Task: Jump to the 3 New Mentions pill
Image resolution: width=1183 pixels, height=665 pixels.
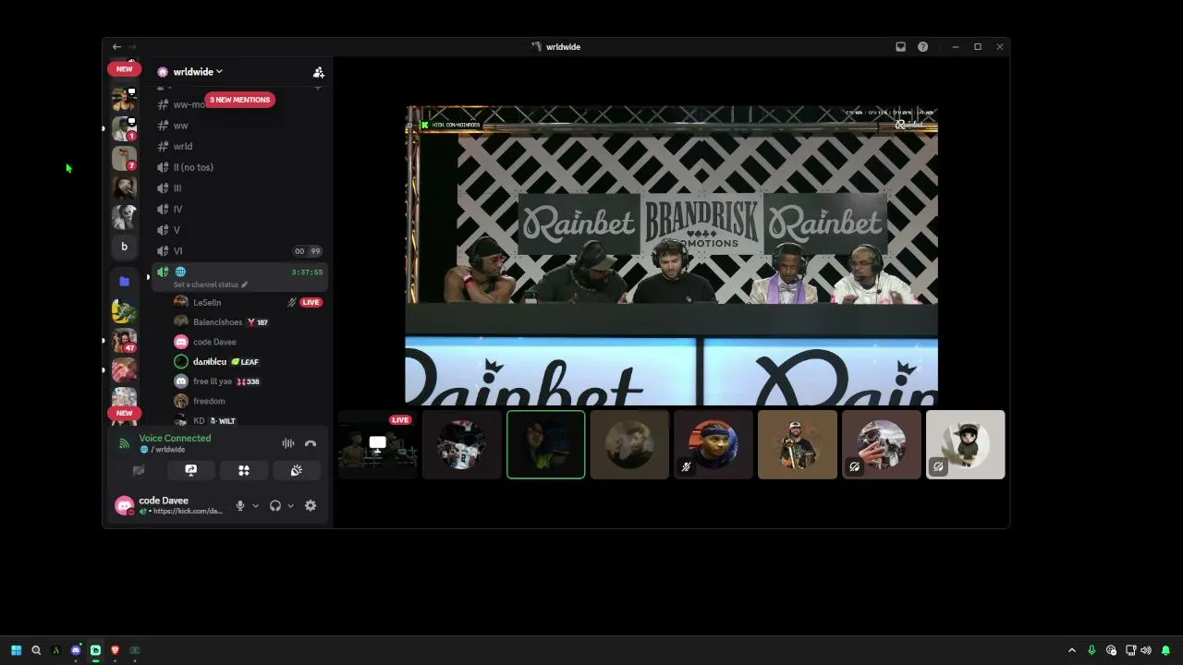Action: pyautogui.click(x=239, y=100)
